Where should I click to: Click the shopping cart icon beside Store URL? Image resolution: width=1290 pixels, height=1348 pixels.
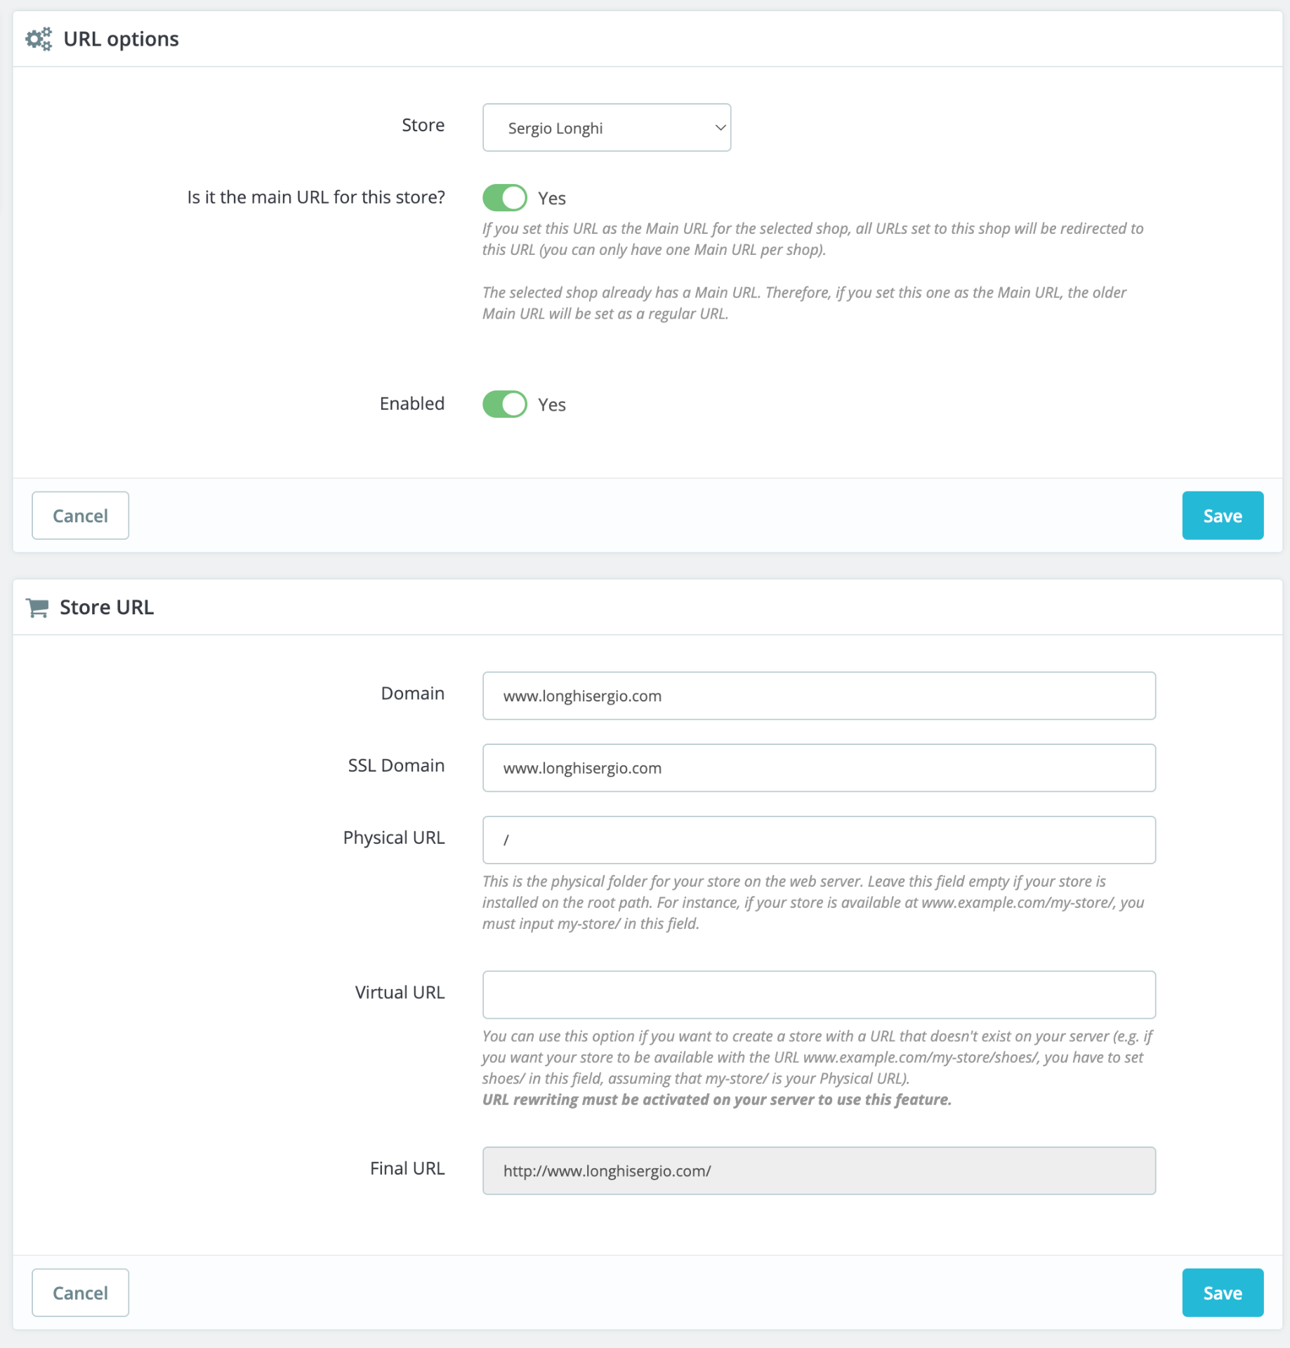point(37,608)
